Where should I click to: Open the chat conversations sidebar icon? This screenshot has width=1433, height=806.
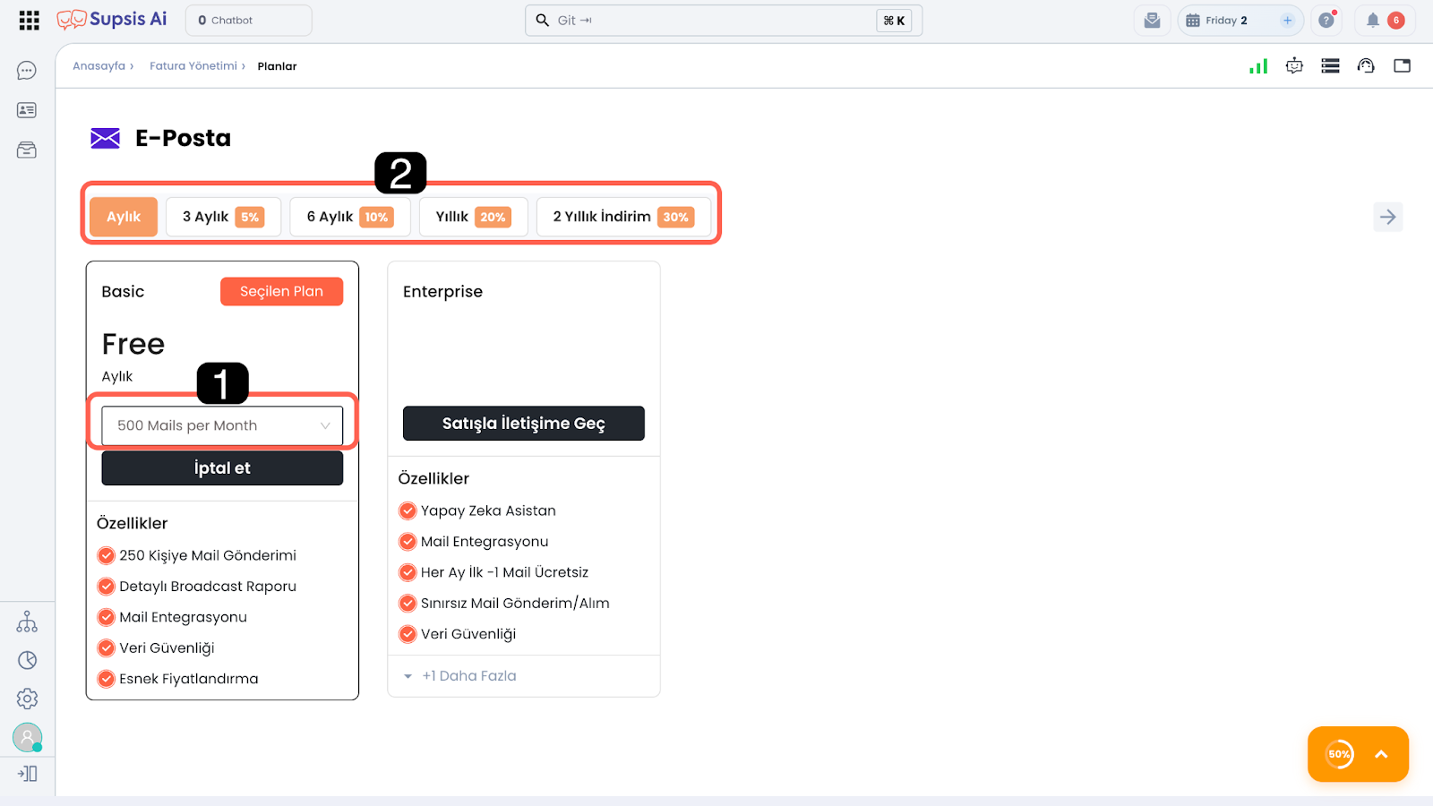pyautogui.click(x=27, y=71)
